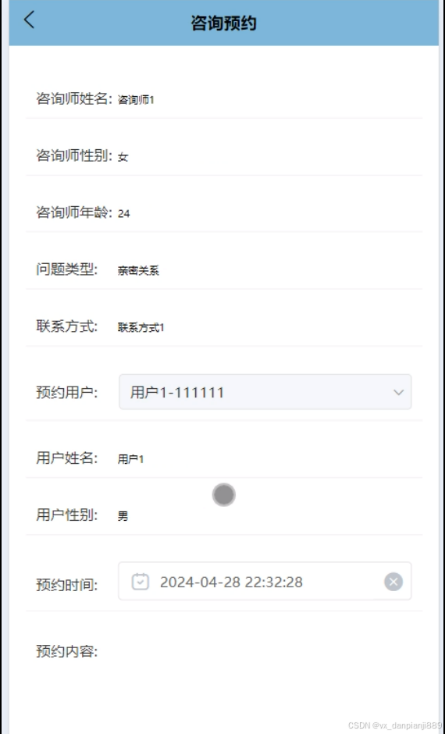Click the 2024-04-28 22:32:28 datetime field
This screenshot has height=734, width=445.
(x=265, y=581)
